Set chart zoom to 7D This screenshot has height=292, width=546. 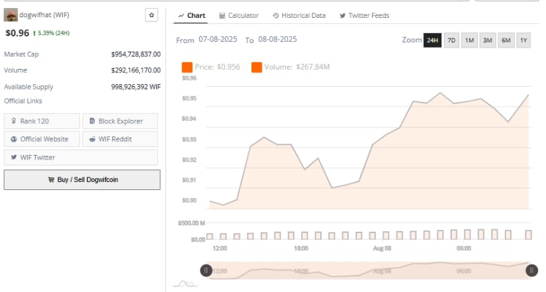451,40
